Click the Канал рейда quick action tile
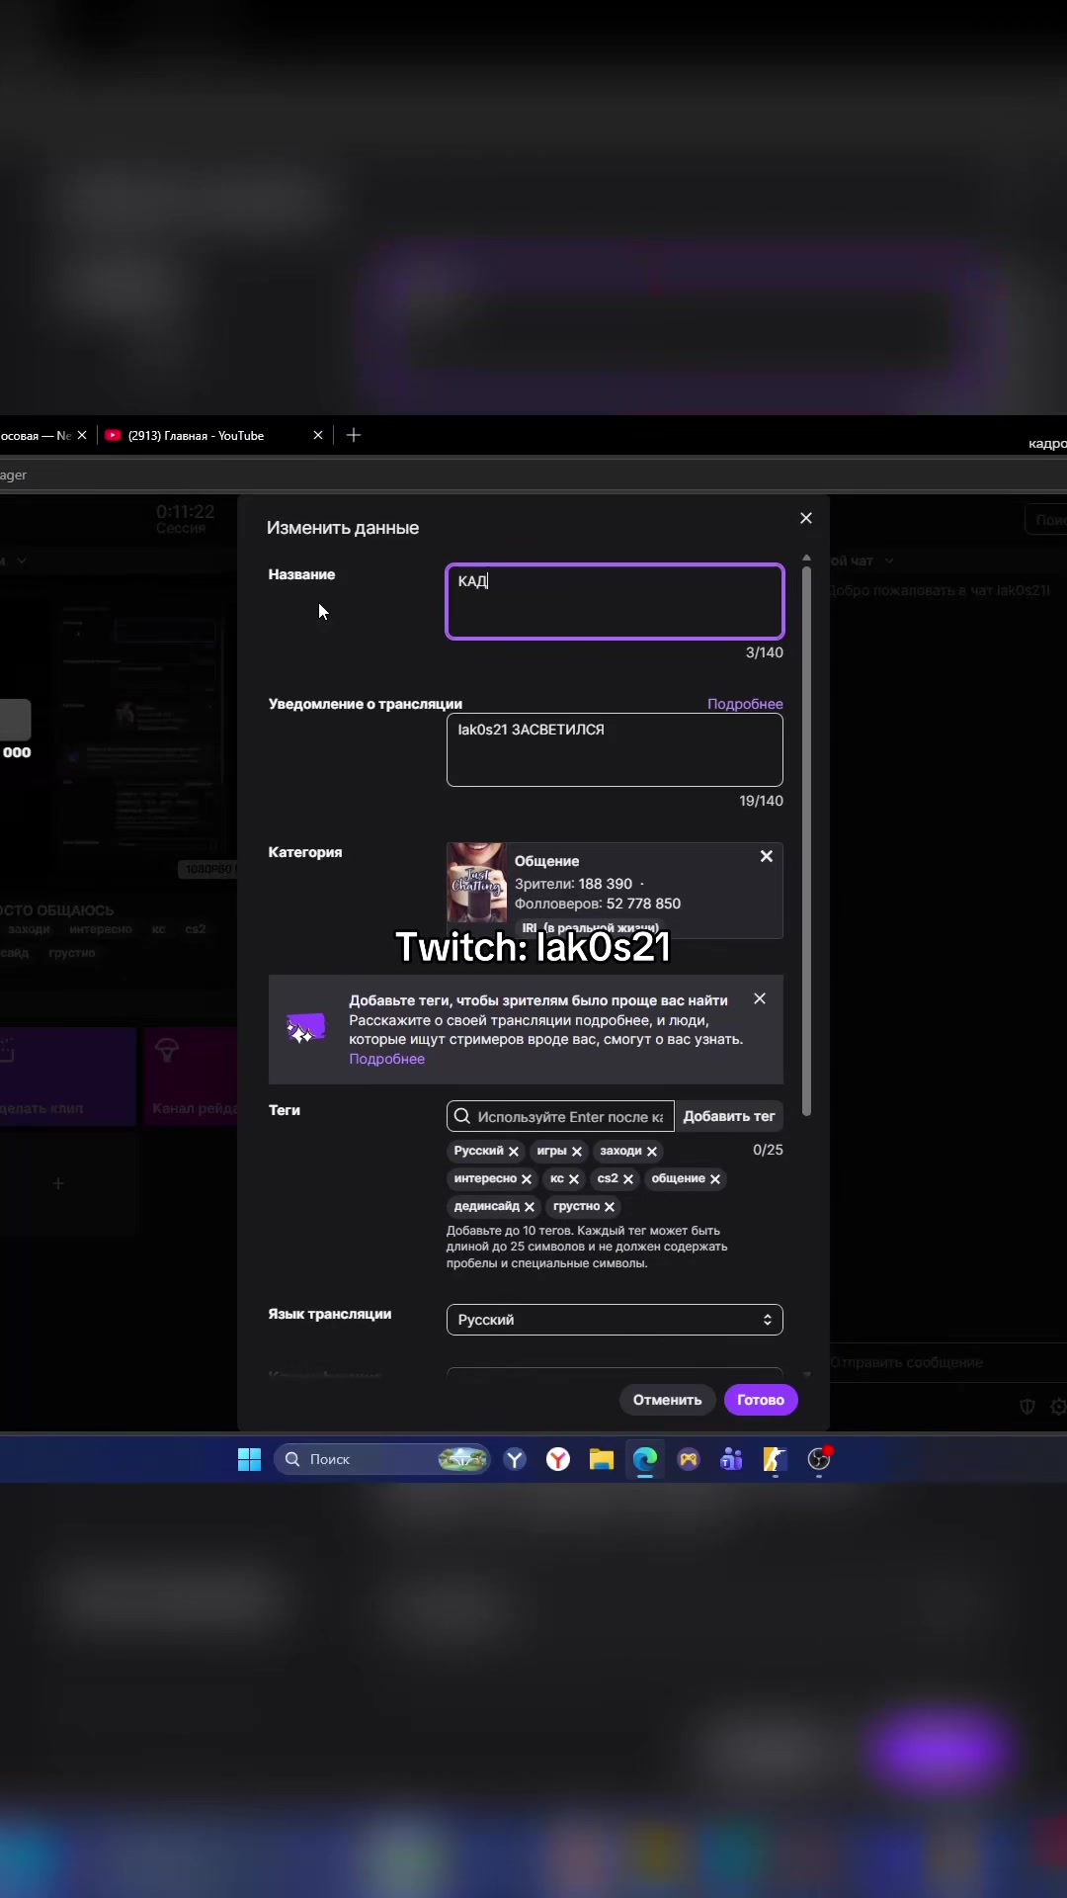 (192, 1077)
